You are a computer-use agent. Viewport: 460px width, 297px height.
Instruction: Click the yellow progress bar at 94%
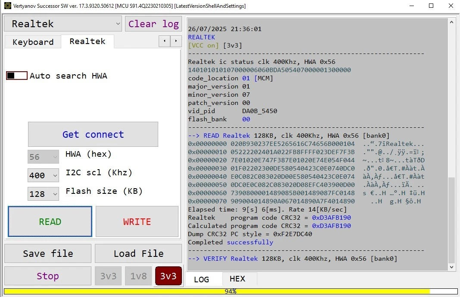tap(230, 291)
